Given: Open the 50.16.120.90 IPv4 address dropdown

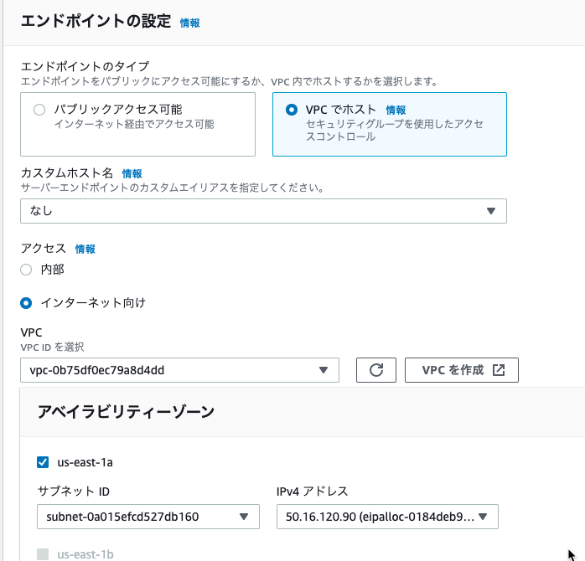Looking at the screenshot, I should pyautogui.click(x=387, y=517).
